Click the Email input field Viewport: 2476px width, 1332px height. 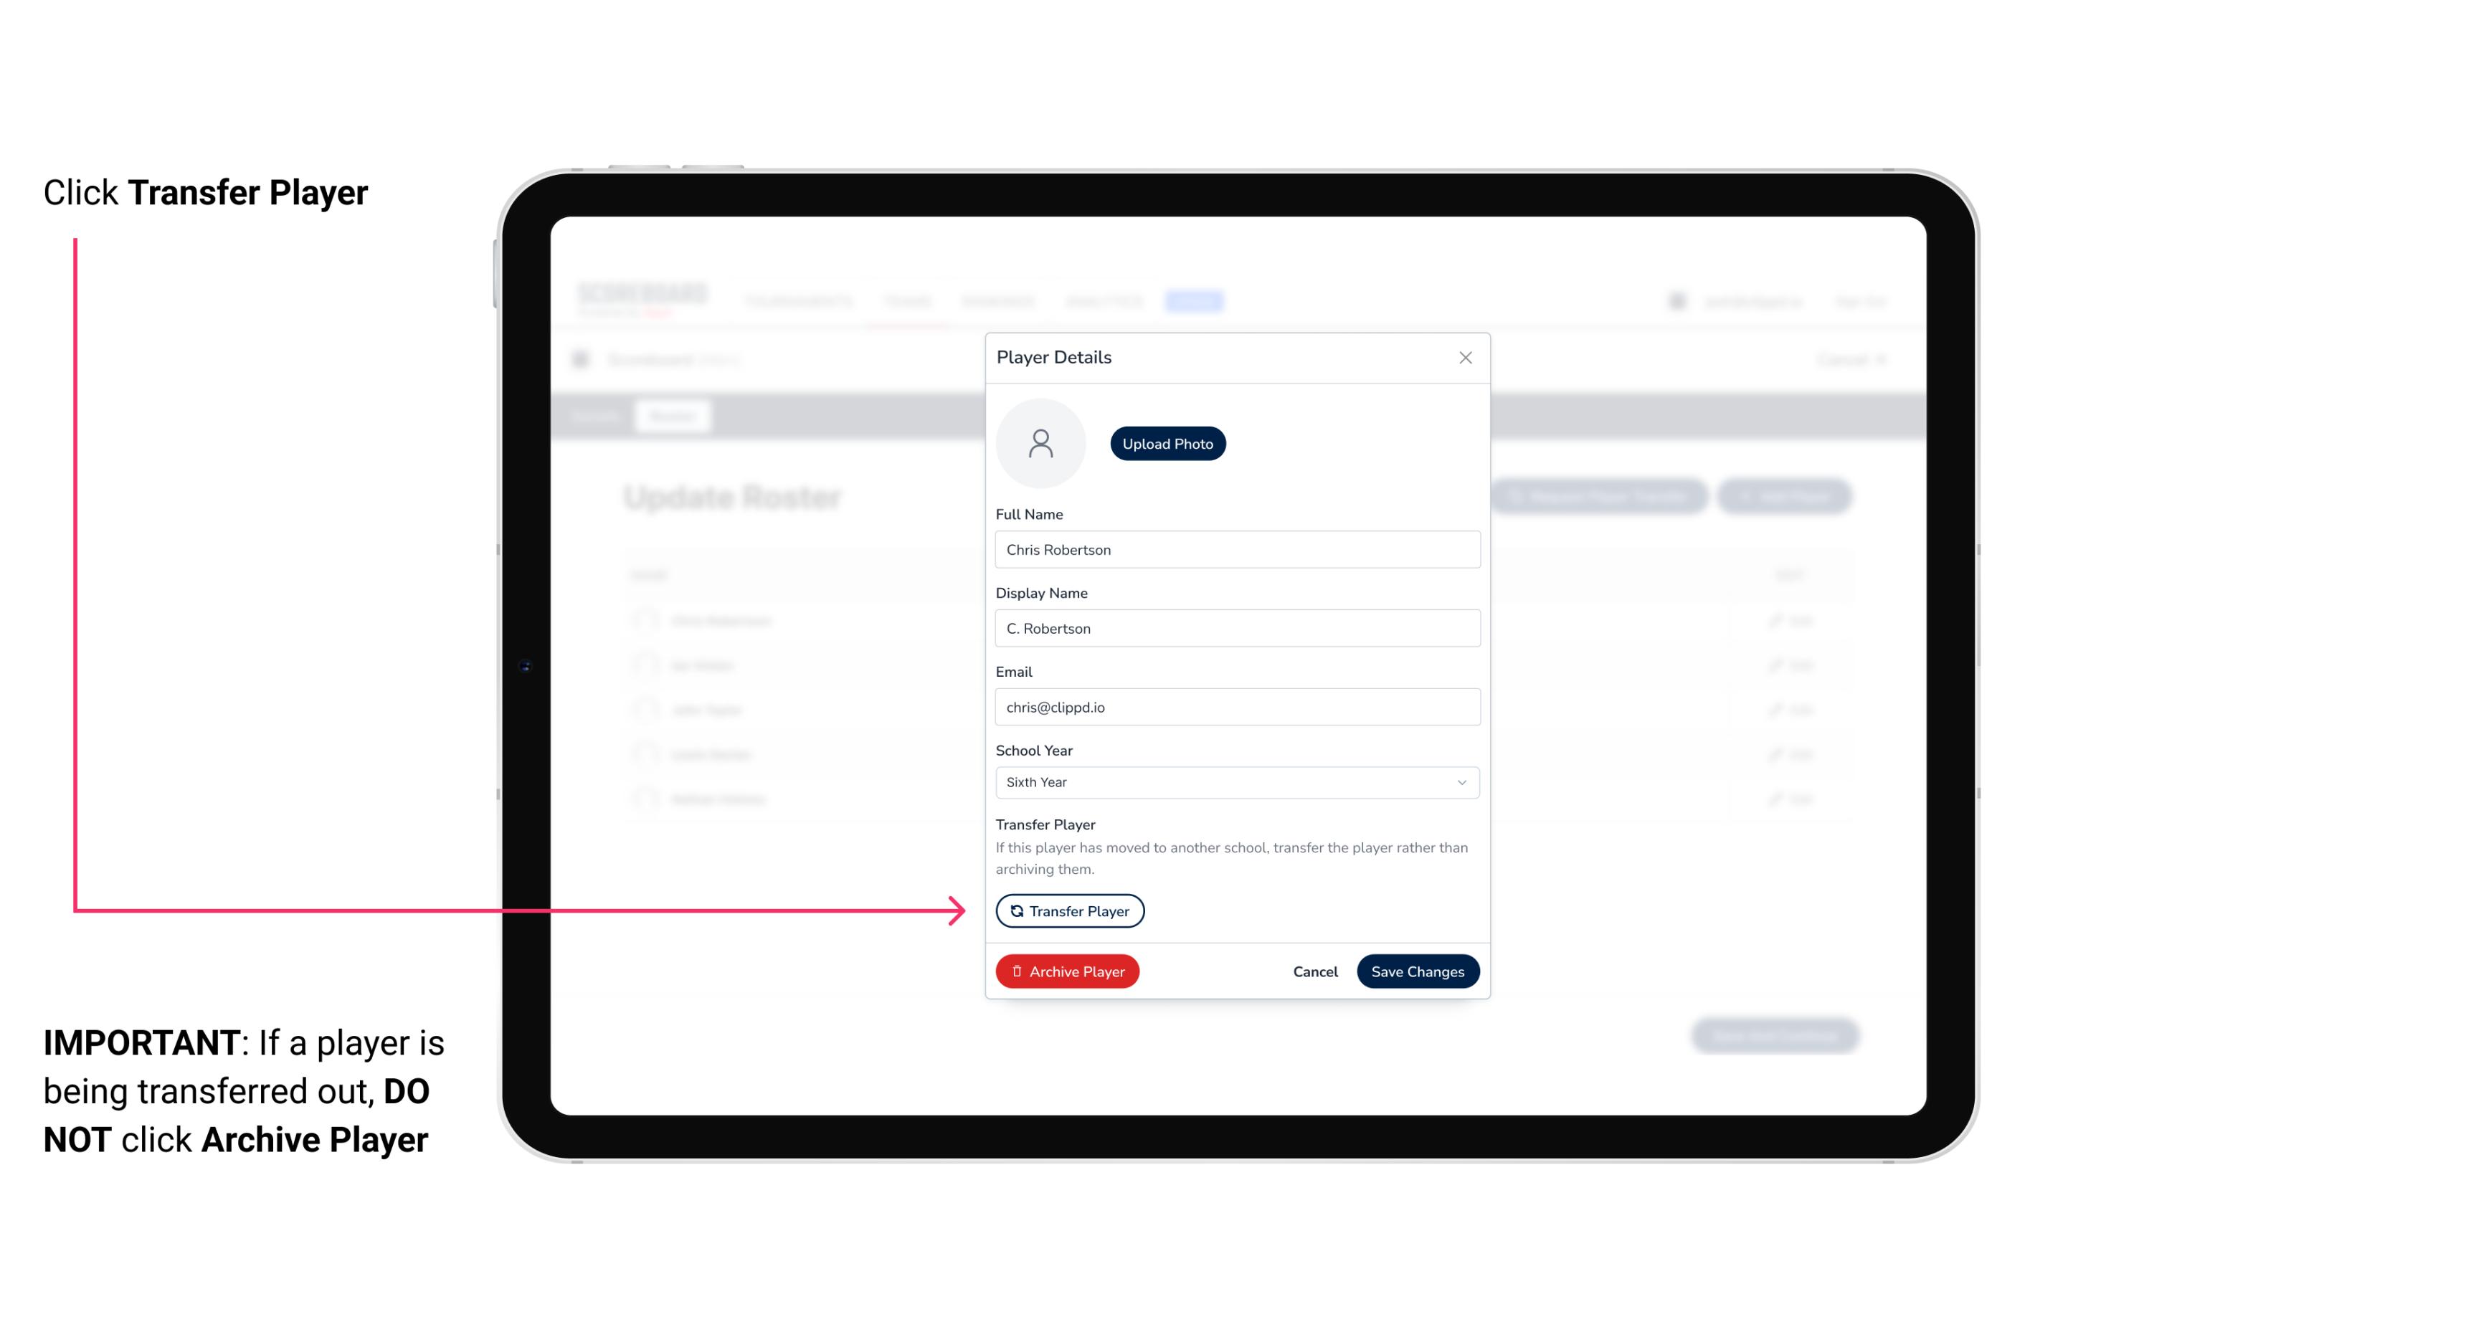(x=1237, y=705)
